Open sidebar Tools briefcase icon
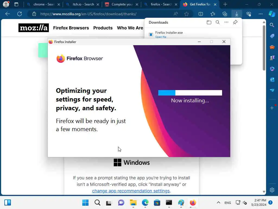The width and height of the screenshot is (278, 209). tap(272, 47)
